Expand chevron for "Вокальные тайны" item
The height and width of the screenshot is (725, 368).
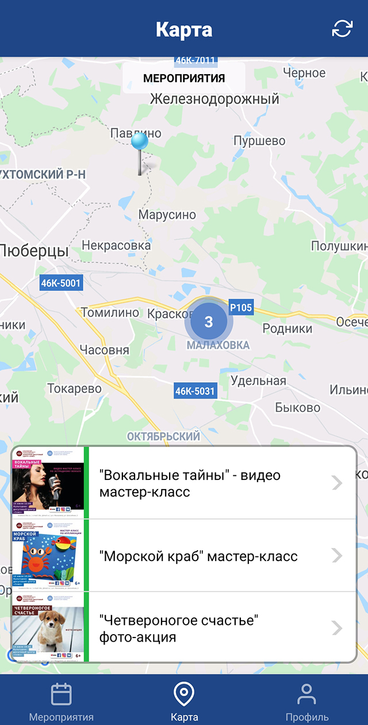[x=338, y=483]
